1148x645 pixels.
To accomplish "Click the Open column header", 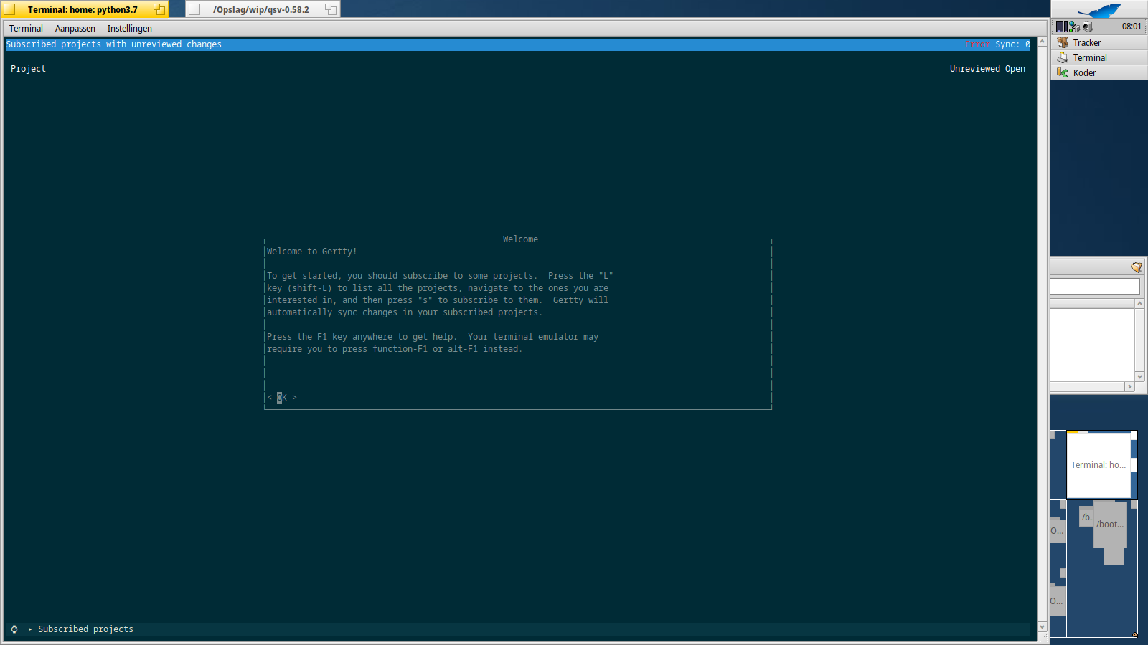I will 1015,69.
